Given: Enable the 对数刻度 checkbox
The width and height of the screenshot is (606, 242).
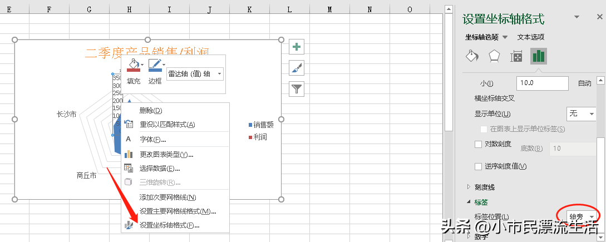Looking at the screenshot, I should pos(478,145).
